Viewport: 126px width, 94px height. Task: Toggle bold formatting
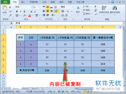pyautogui.click(x=17, y=11)
